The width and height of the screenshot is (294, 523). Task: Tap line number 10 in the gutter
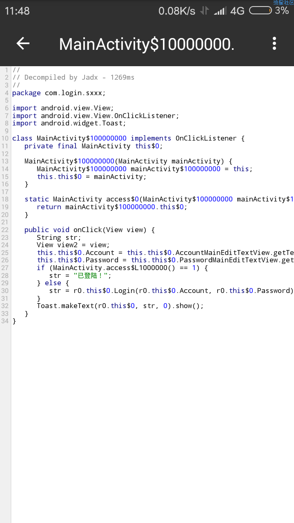5,139
